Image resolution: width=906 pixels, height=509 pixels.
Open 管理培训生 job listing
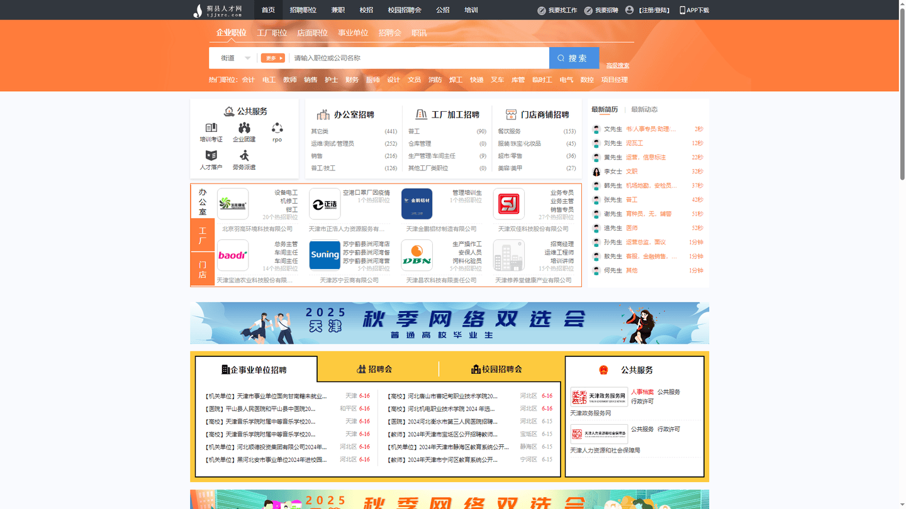click(467, 193)
